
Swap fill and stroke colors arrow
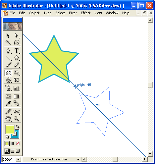coord(18,127)
